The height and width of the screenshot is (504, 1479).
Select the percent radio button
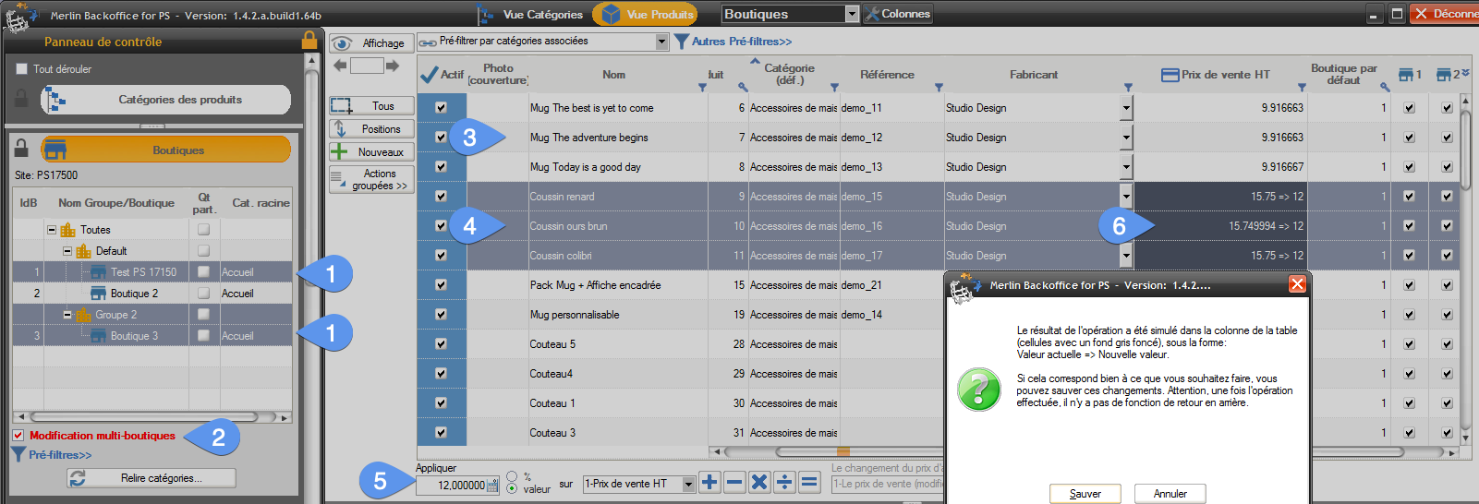point(512,476)
